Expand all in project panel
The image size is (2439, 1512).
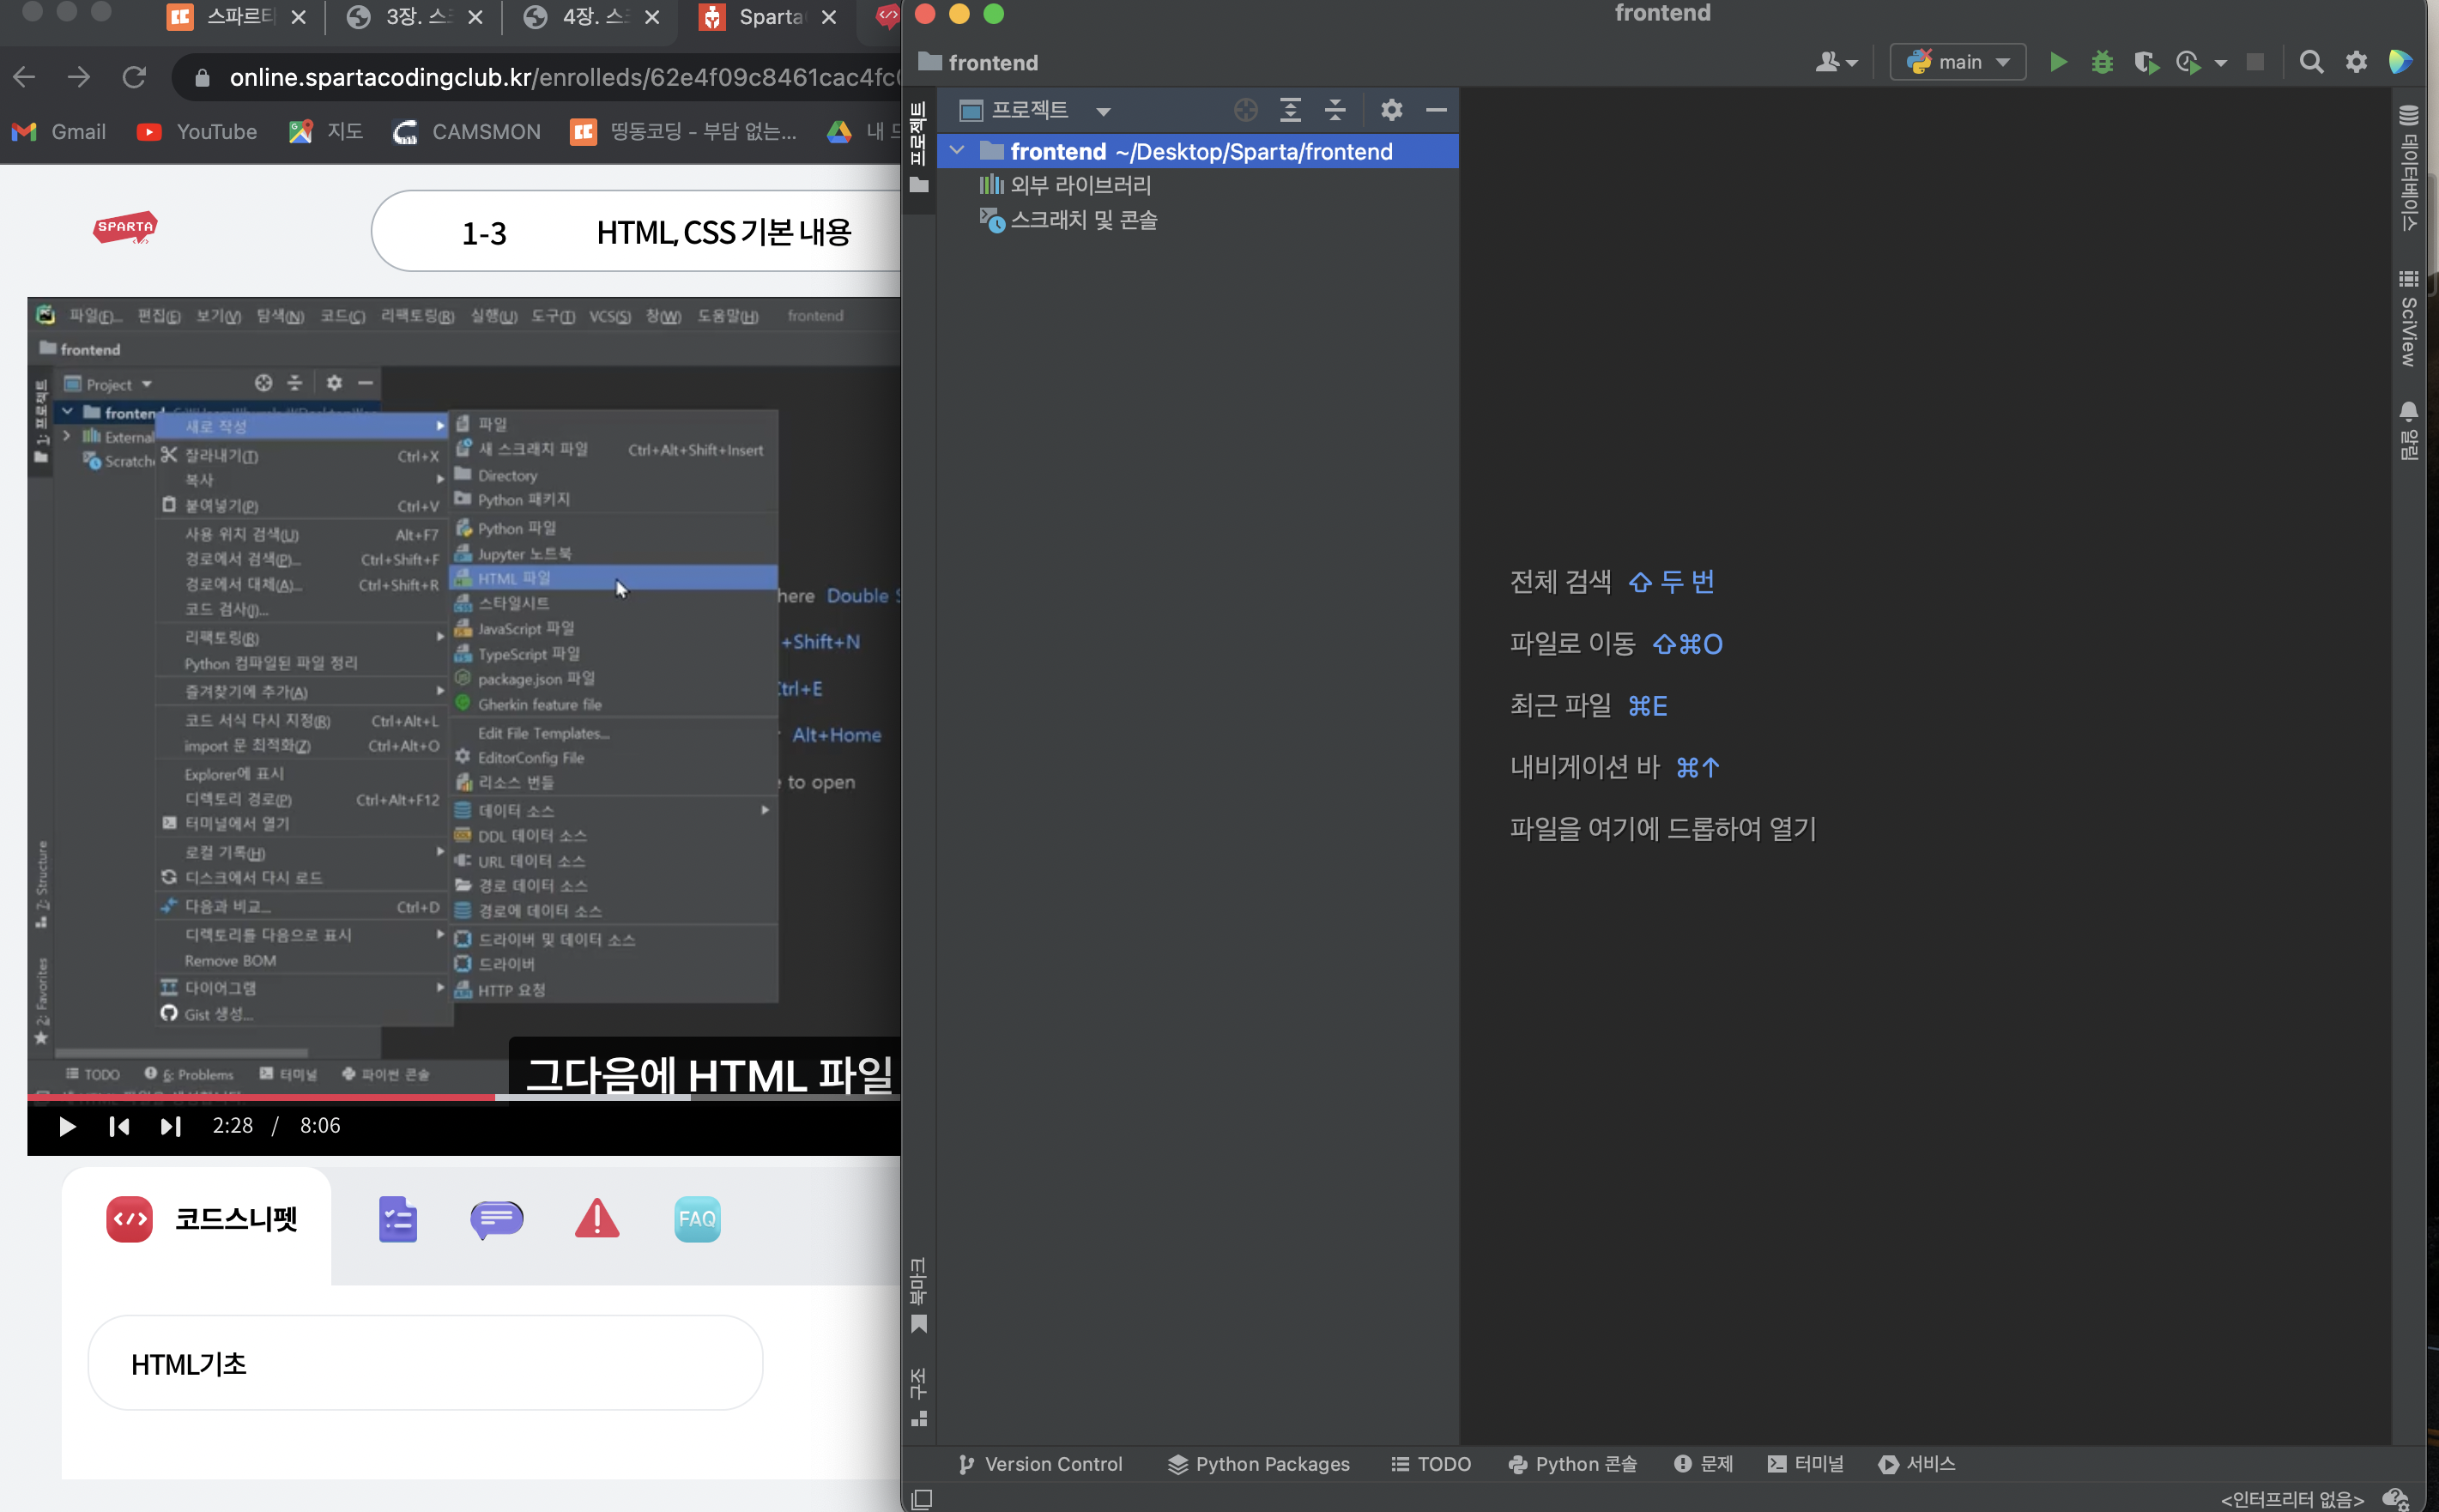(x=1290, y=110)
